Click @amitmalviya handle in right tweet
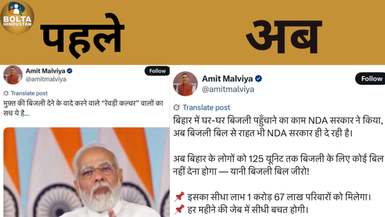Viewport: 385px width, 217px height. 228,89
